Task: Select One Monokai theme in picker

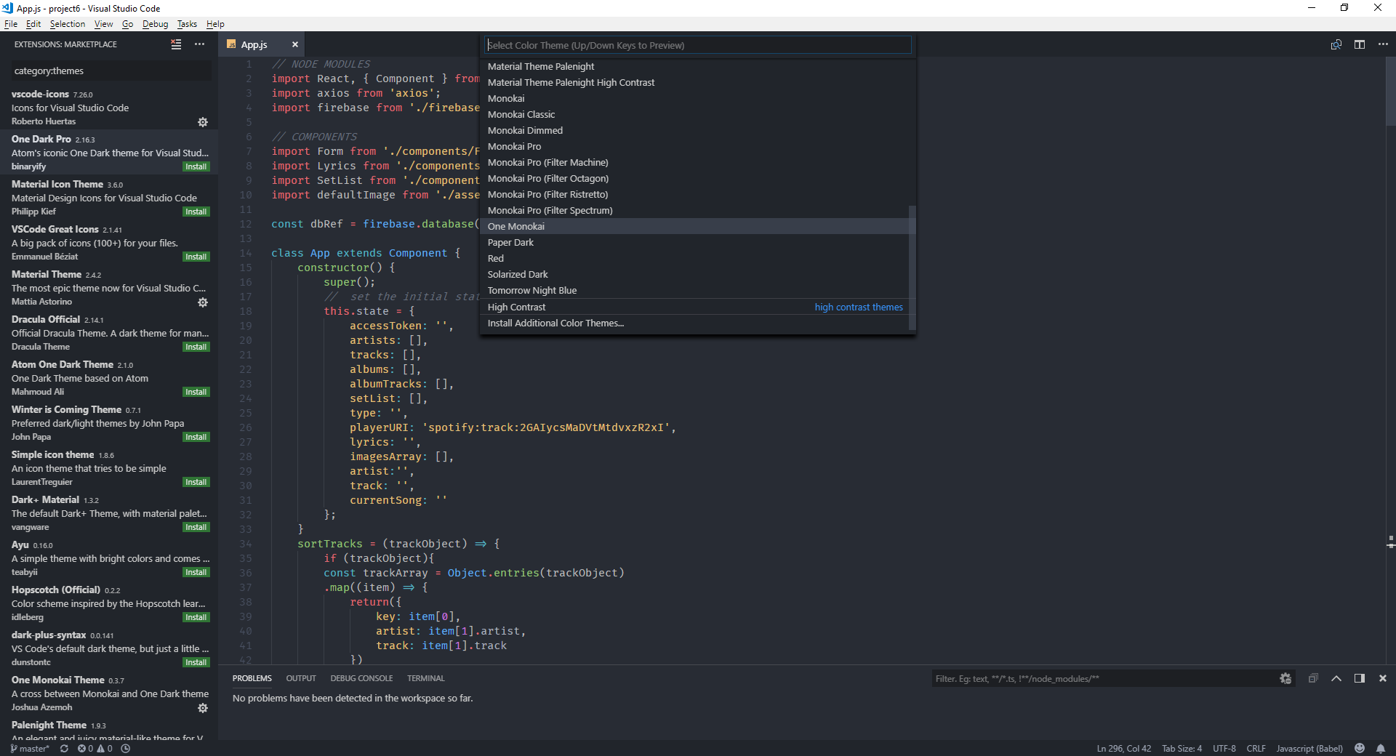Action: pos(694,226)
